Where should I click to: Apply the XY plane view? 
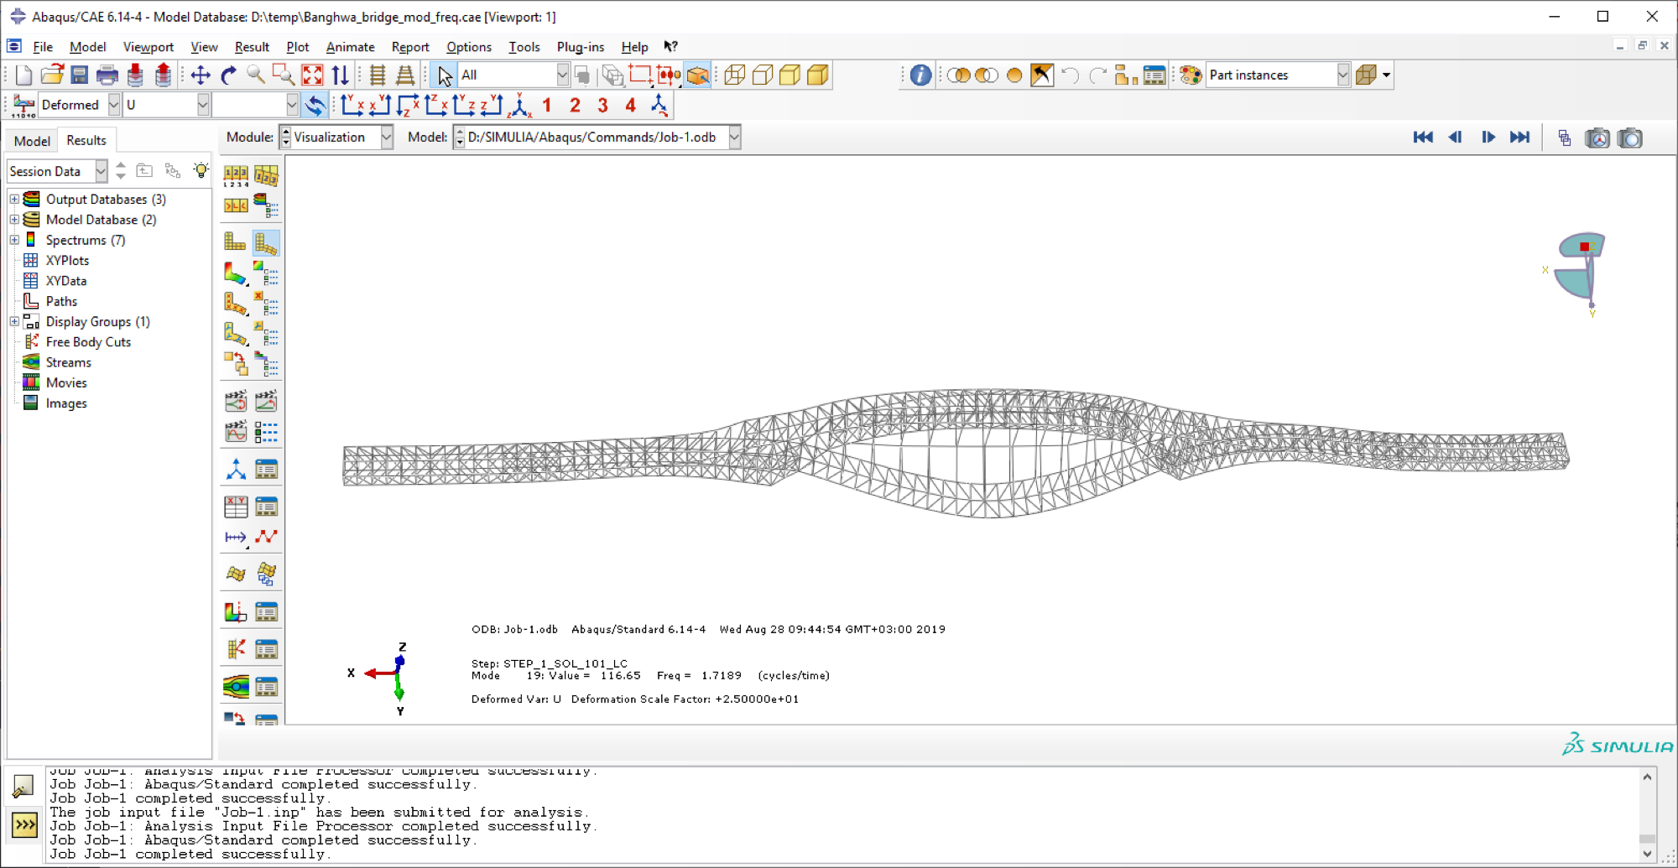(352, 105)
